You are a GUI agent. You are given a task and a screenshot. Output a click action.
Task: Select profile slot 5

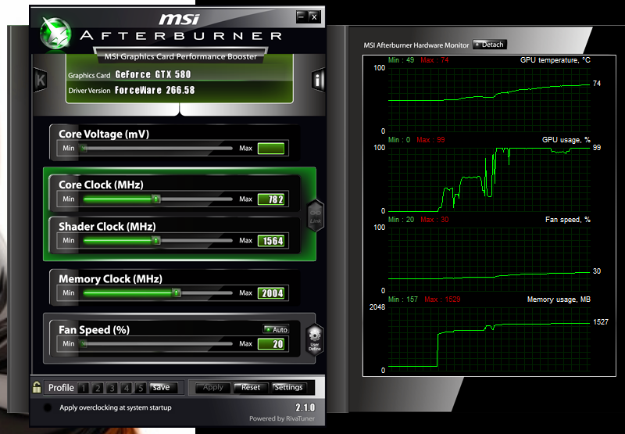click(x=141, y=388)
